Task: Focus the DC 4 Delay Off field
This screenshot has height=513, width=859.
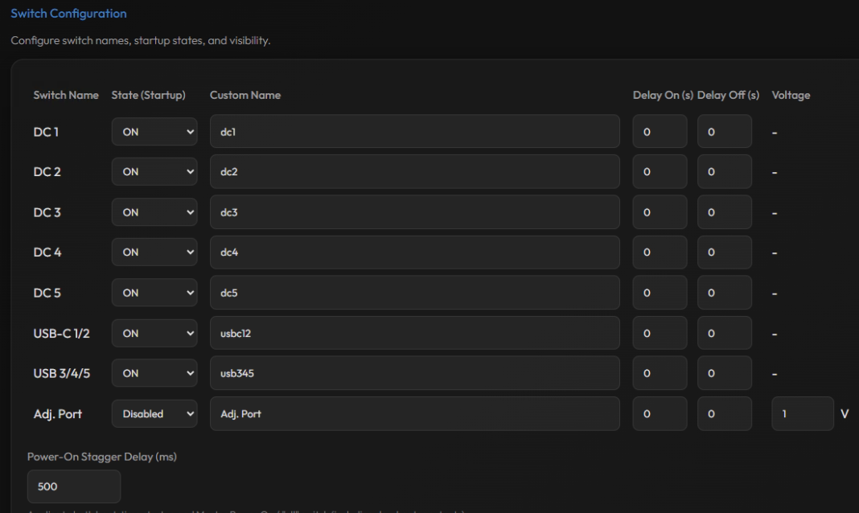Action: click(724, 252)
